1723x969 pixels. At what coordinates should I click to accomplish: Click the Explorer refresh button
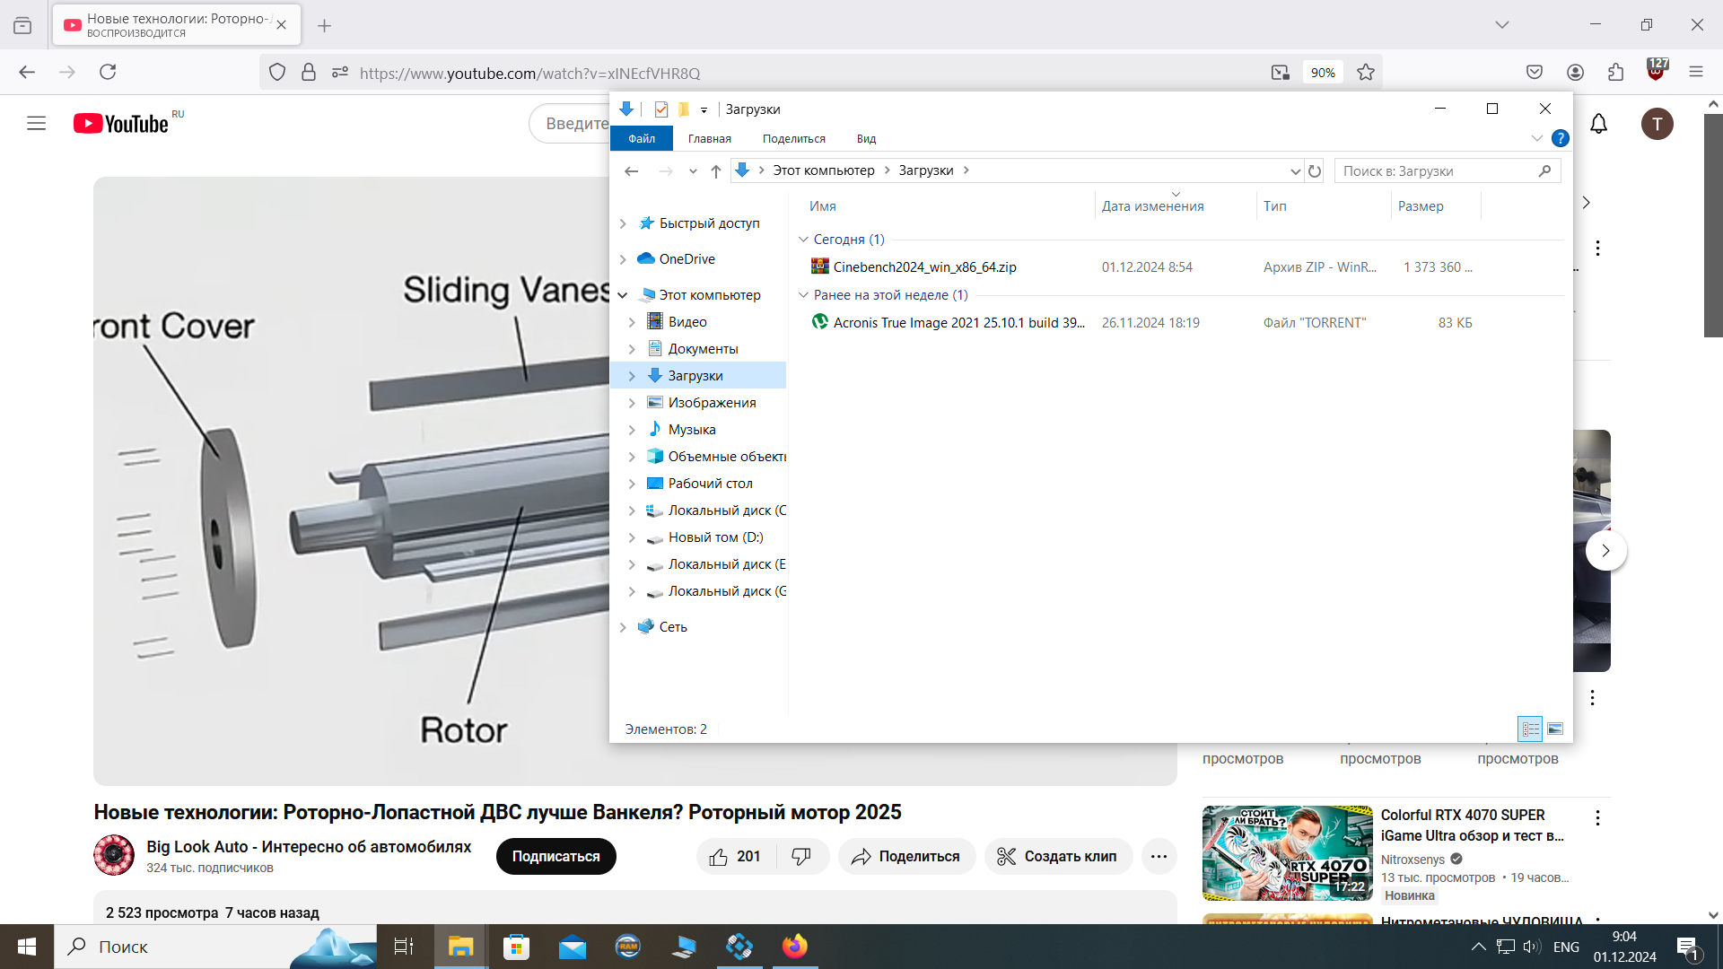pos(1315,170)
